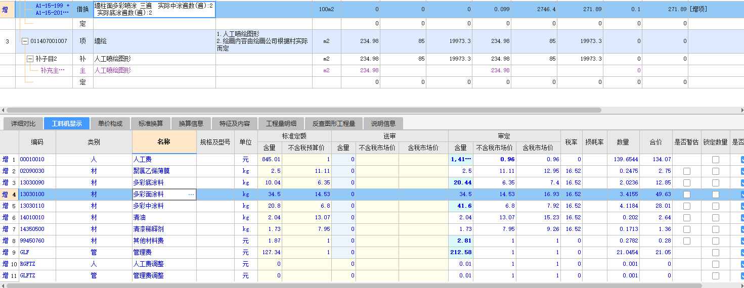Image resolution: width=744 pixels, height=288 pixels.
Task: Switch to the 标准换算 tab
Action: point(151,123)
